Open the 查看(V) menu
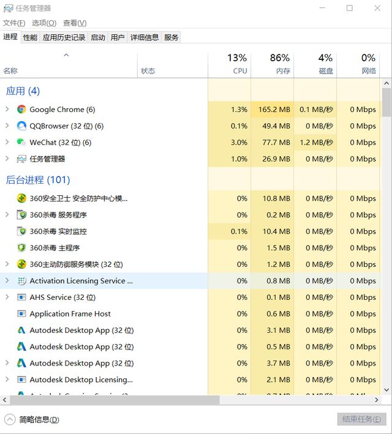The width and height of the screenshot is (392, 434). (x=75, y=23)
